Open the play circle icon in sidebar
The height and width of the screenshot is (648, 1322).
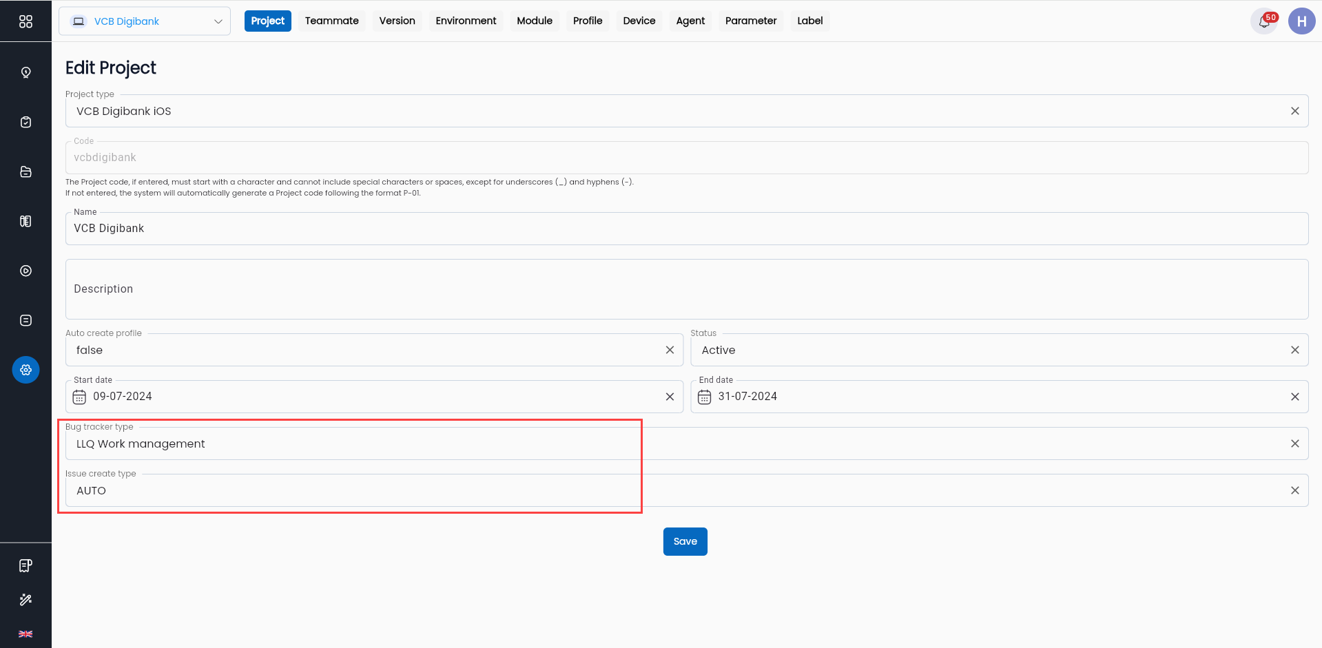click(25, 271)
